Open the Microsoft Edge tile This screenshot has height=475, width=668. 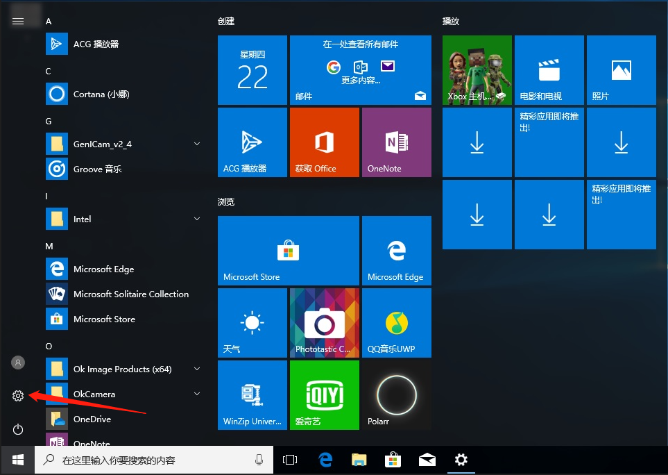[x=397, y=250]
